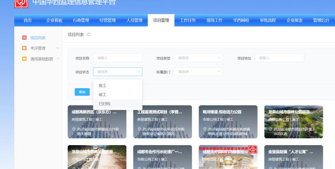Screen dimensions: 335x169
Task: Open the 成都高新西区（京东方） project card
Action: [97, 122]
